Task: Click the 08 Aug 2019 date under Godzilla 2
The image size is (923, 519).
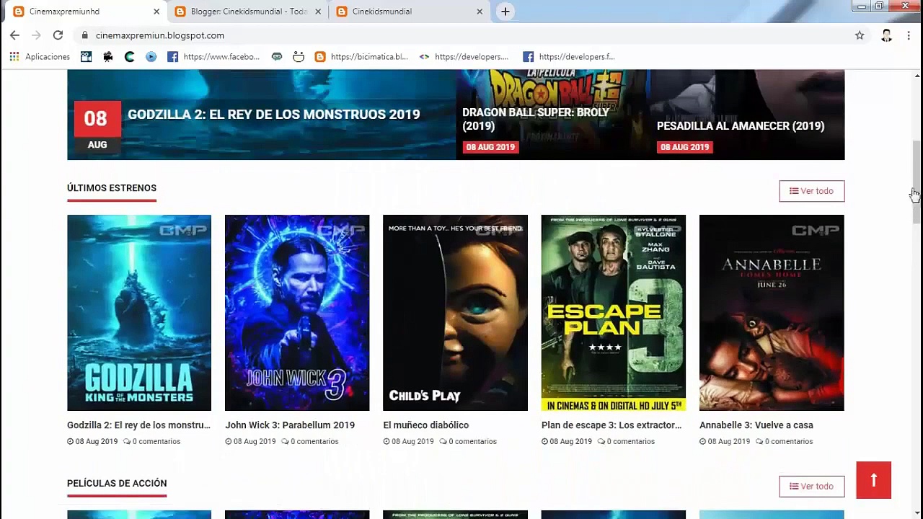Action: point(92,441)
